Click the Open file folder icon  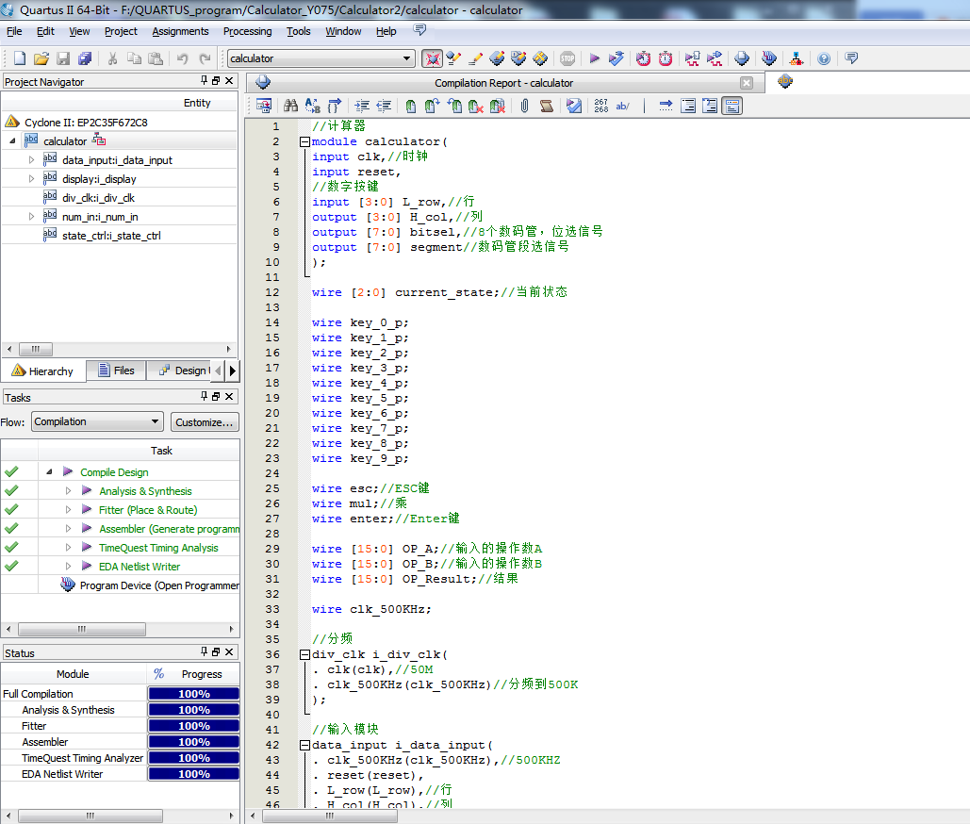42,58
